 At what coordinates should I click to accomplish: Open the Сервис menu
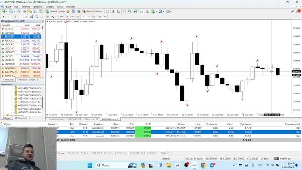point(50,7)
